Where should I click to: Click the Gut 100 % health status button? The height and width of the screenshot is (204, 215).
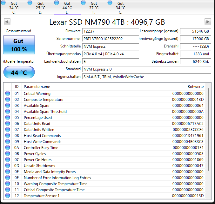coord(19,45)
